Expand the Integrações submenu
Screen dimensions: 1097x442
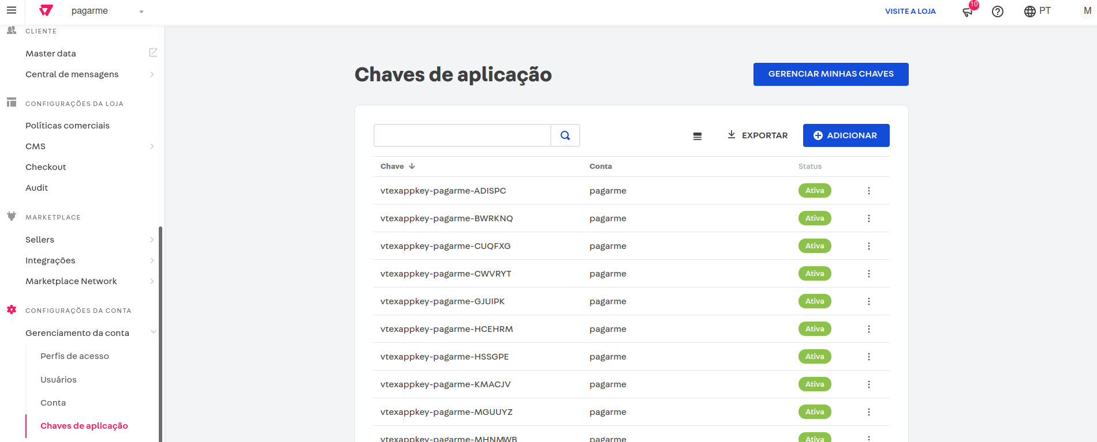(152, 260)
